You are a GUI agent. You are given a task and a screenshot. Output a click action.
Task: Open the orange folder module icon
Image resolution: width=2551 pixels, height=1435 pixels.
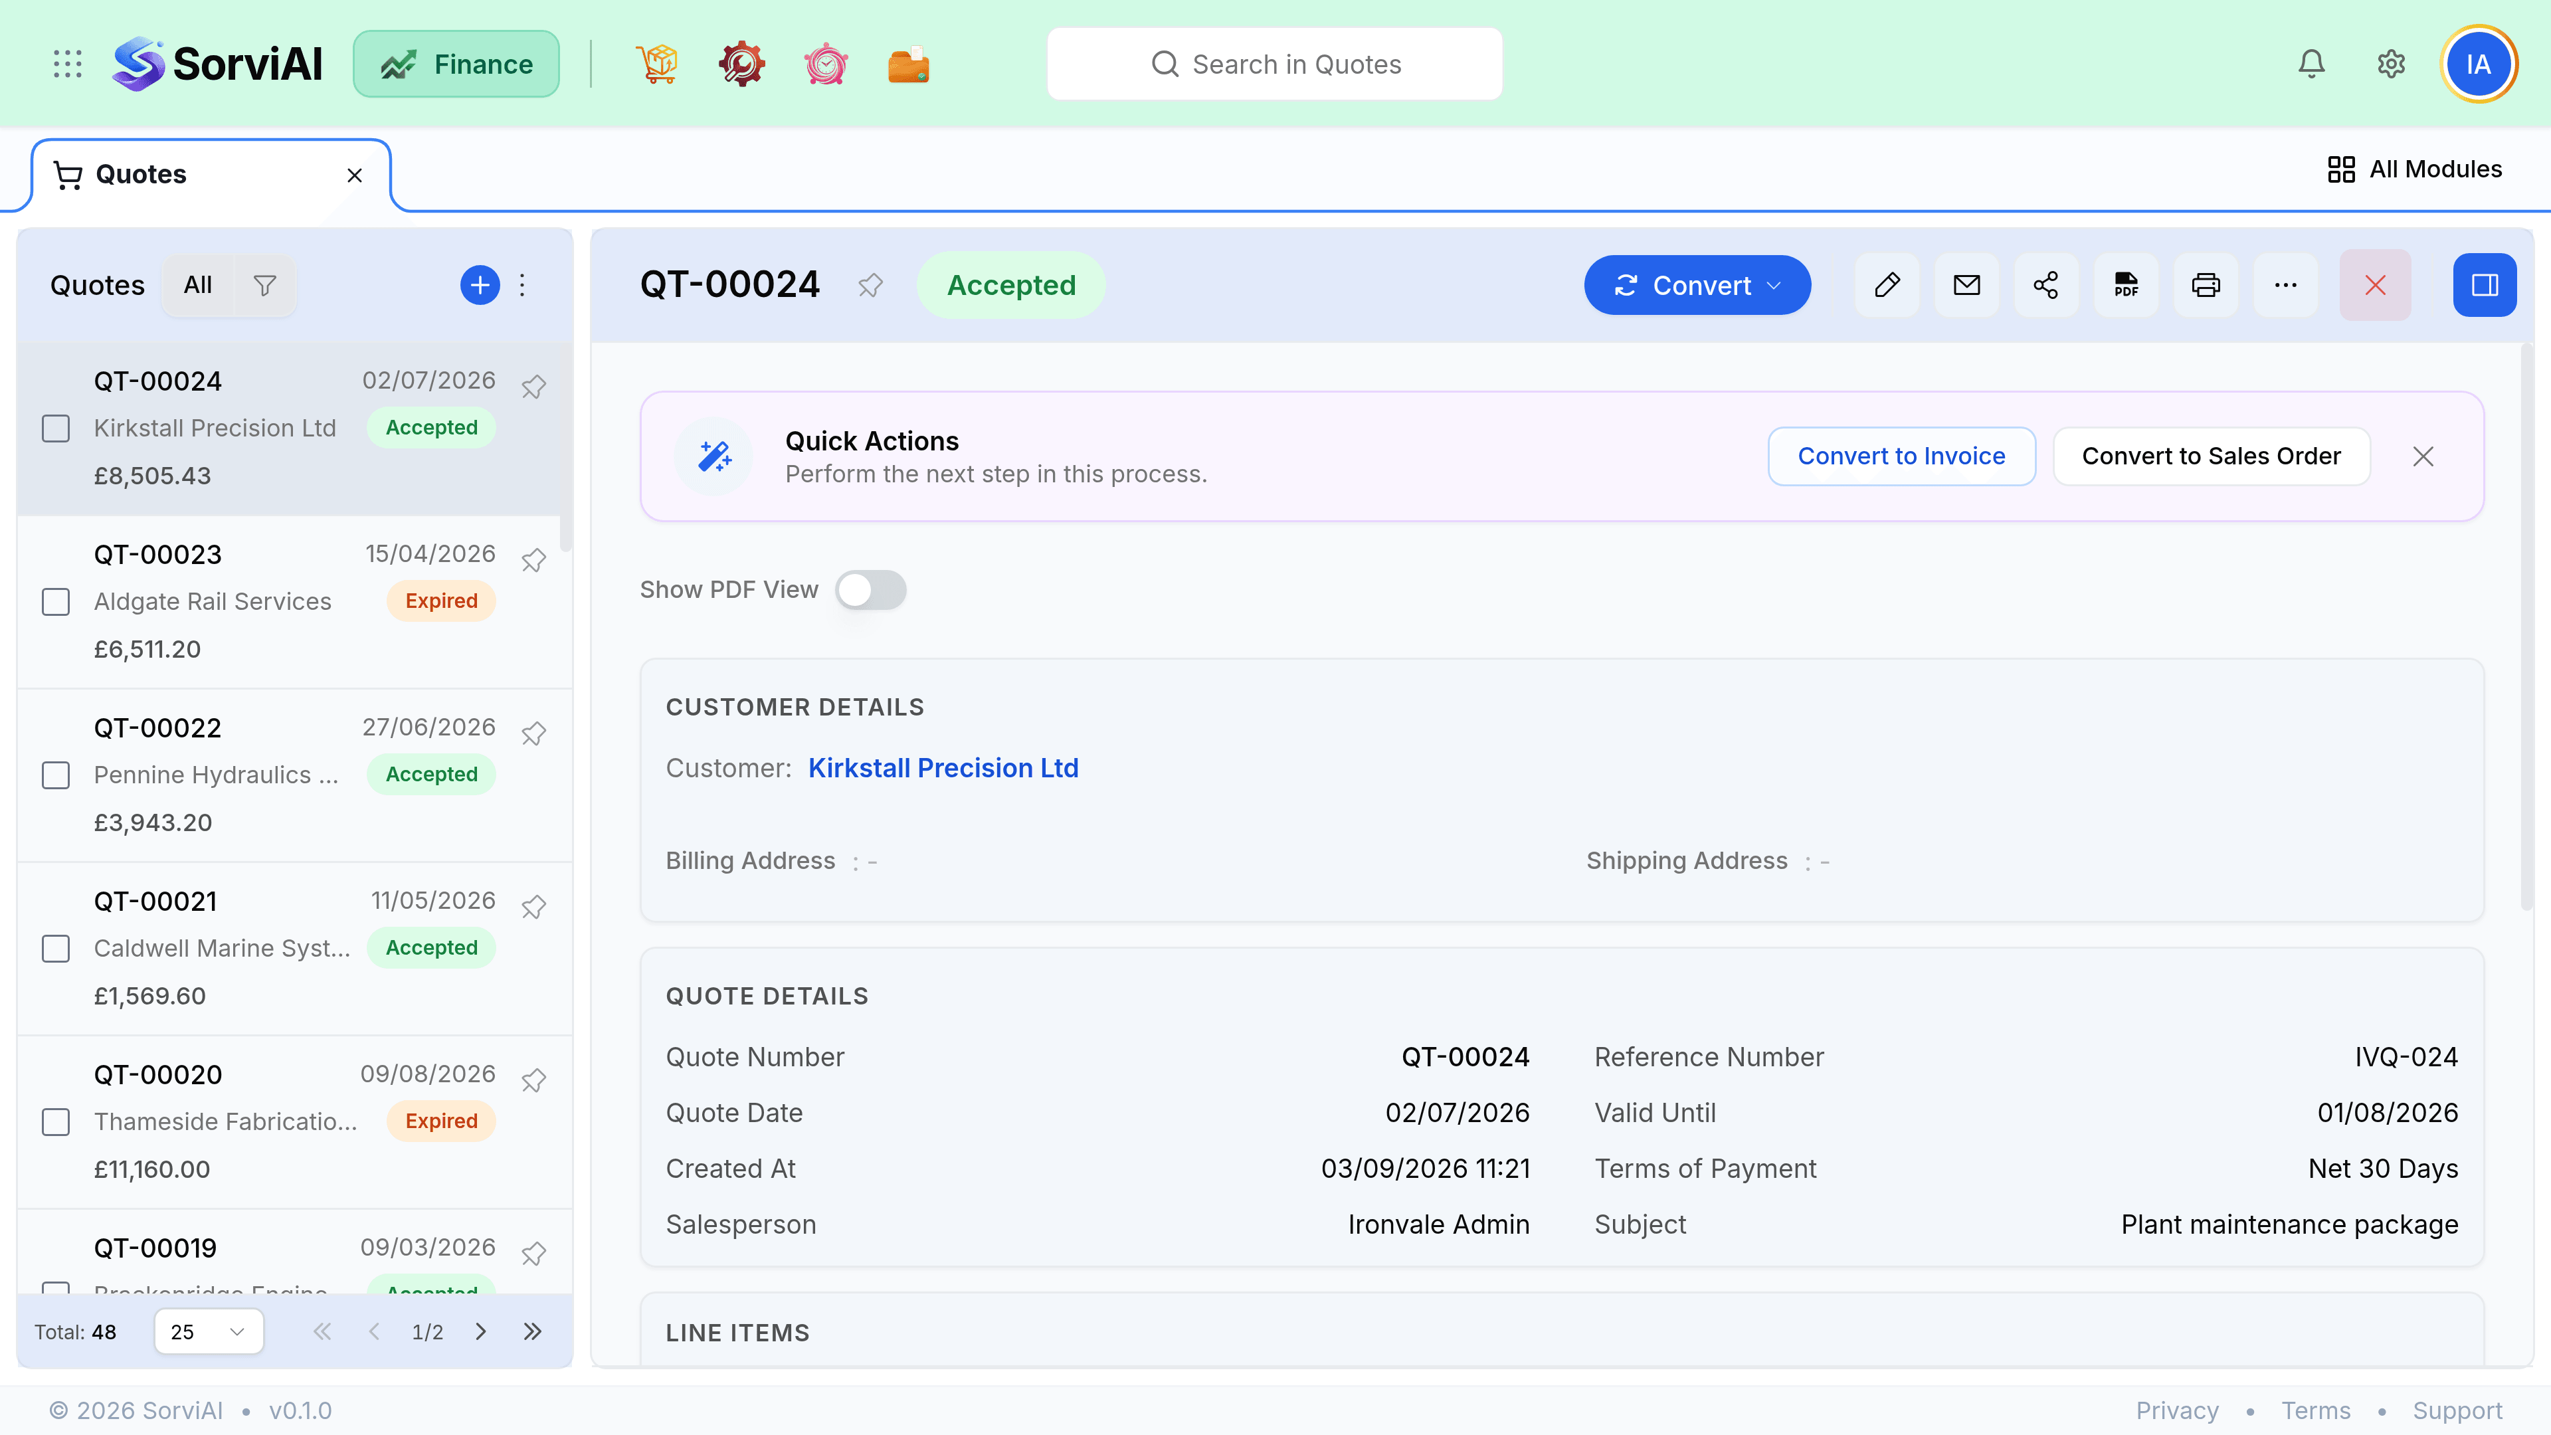click(x=908, y=64)
